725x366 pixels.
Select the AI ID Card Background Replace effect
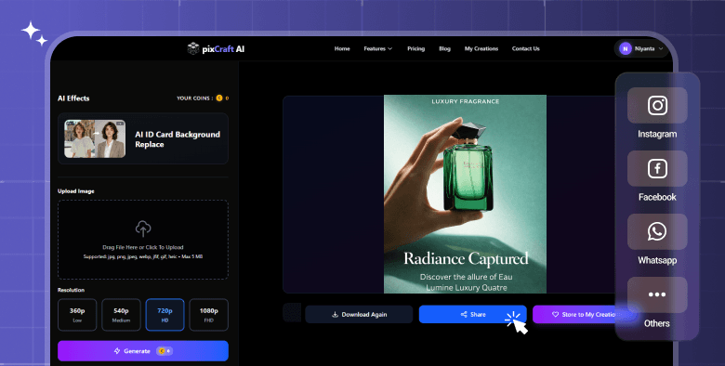tap(143, 138)
